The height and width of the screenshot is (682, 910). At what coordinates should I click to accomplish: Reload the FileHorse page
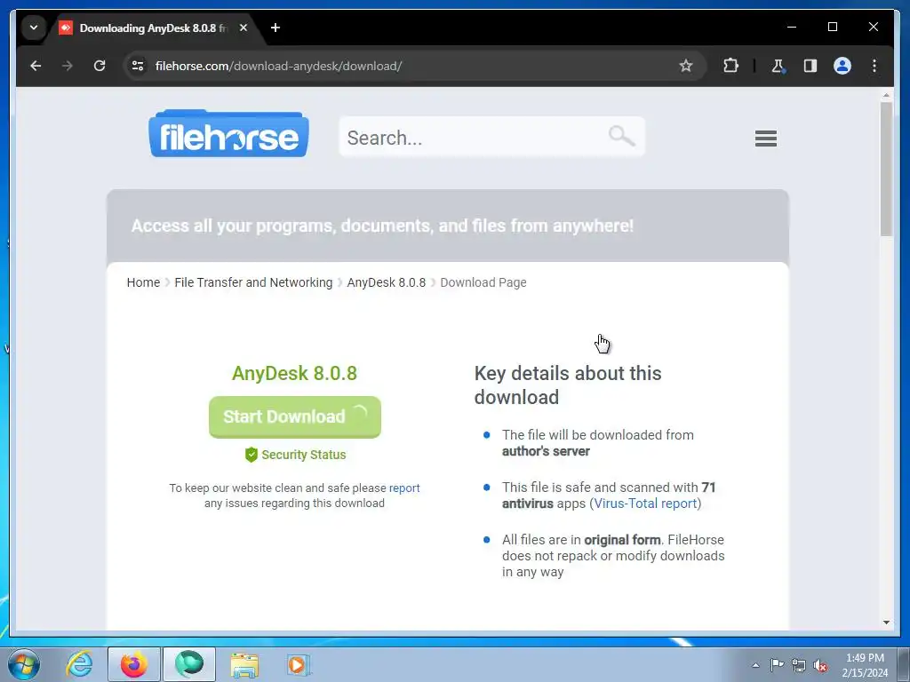[100, 66]
